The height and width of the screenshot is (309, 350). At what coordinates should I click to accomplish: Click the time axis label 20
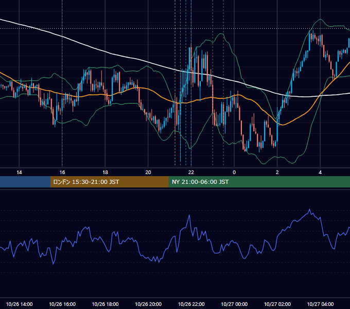coord(148,173)
